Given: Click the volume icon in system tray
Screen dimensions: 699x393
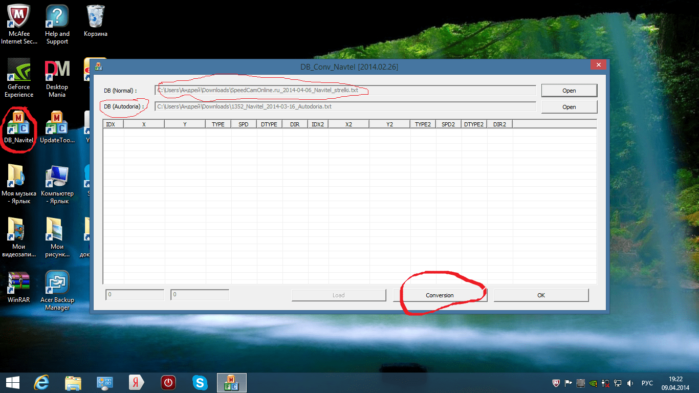Looking at the screenshot, I should point(630,383).
